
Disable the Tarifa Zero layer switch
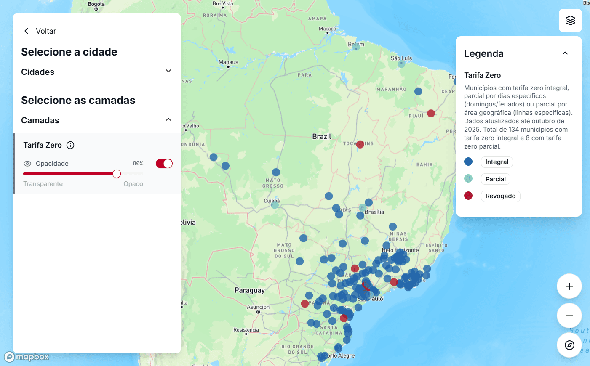point(164,164)
